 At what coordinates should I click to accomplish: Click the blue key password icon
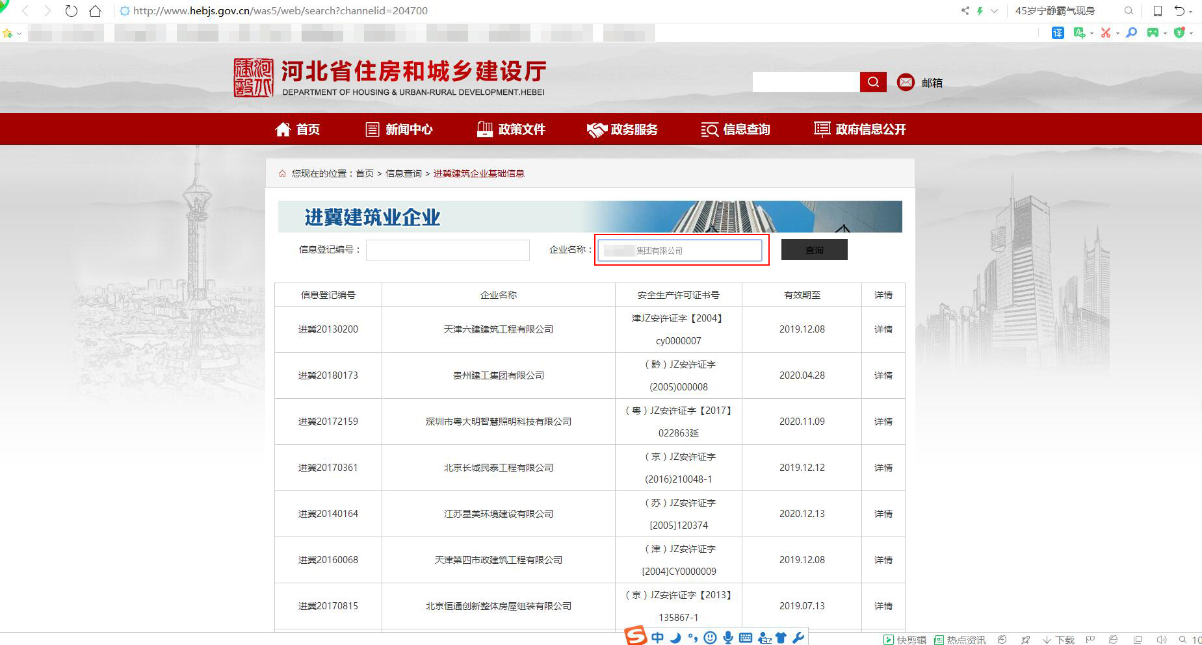pos(1132,32)
